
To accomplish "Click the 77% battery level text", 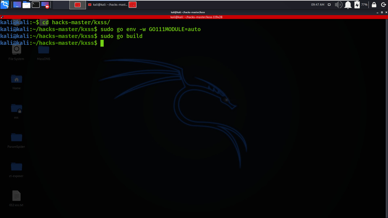I will pos(364,5).
